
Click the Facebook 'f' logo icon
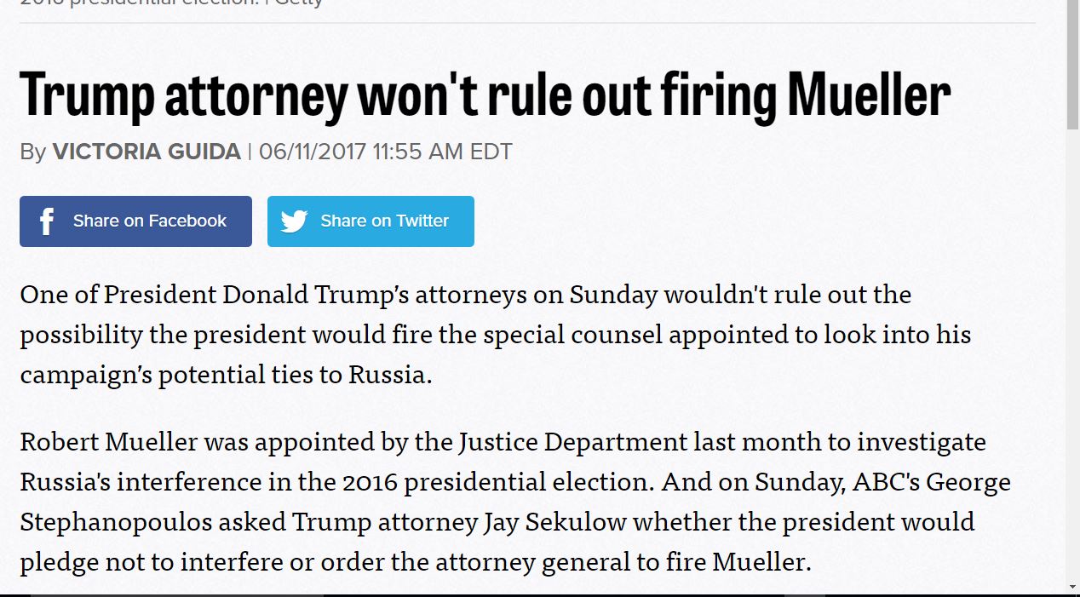(x=47, y=221)
